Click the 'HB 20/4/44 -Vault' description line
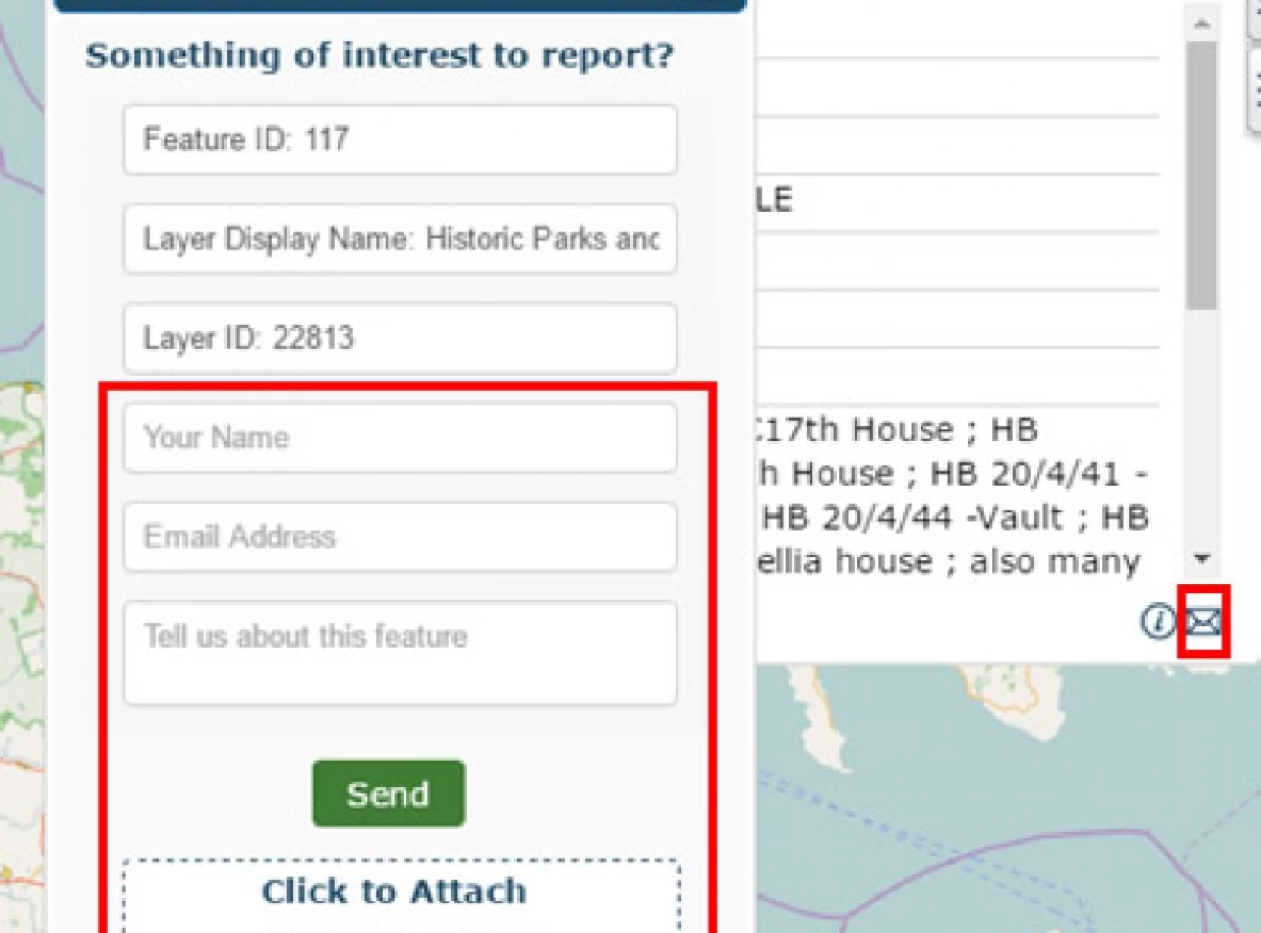Screen dimensions: 1261x933 (955, 518)
